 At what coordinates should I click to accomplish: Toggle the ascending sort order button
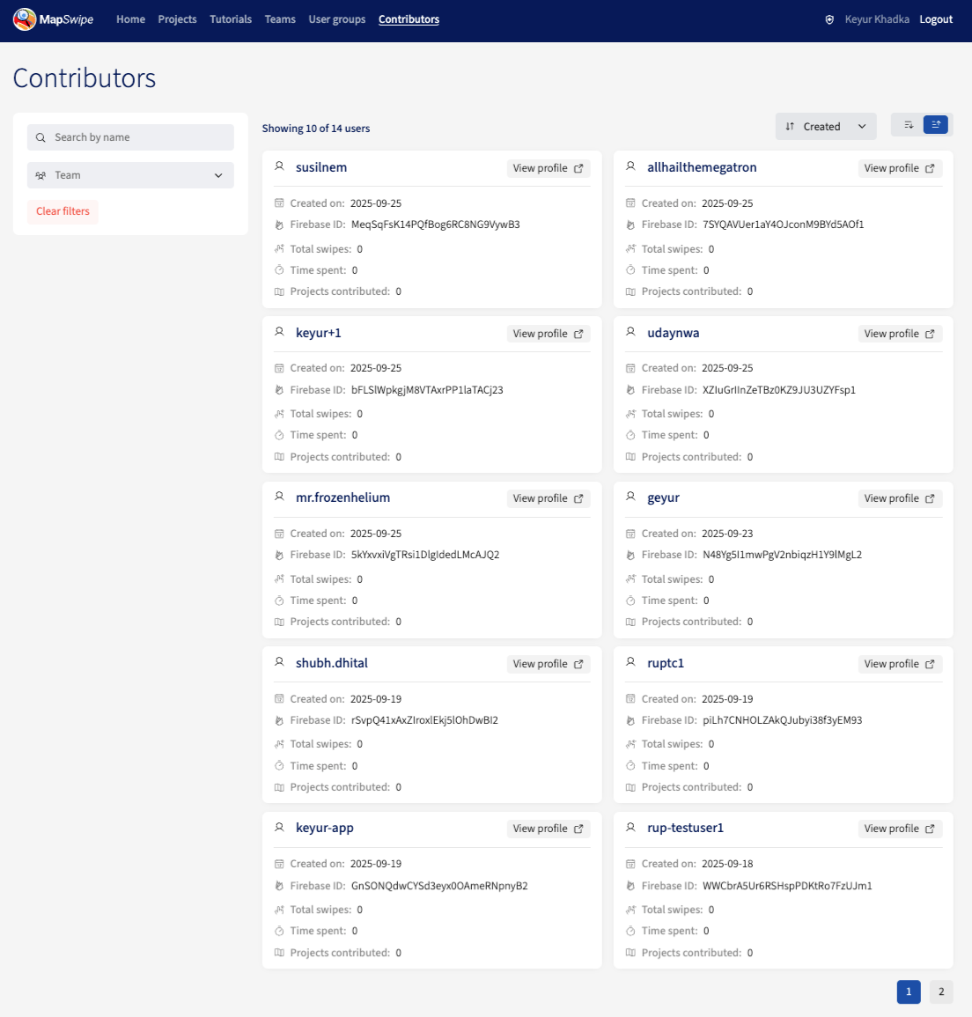tap(936, 125)
